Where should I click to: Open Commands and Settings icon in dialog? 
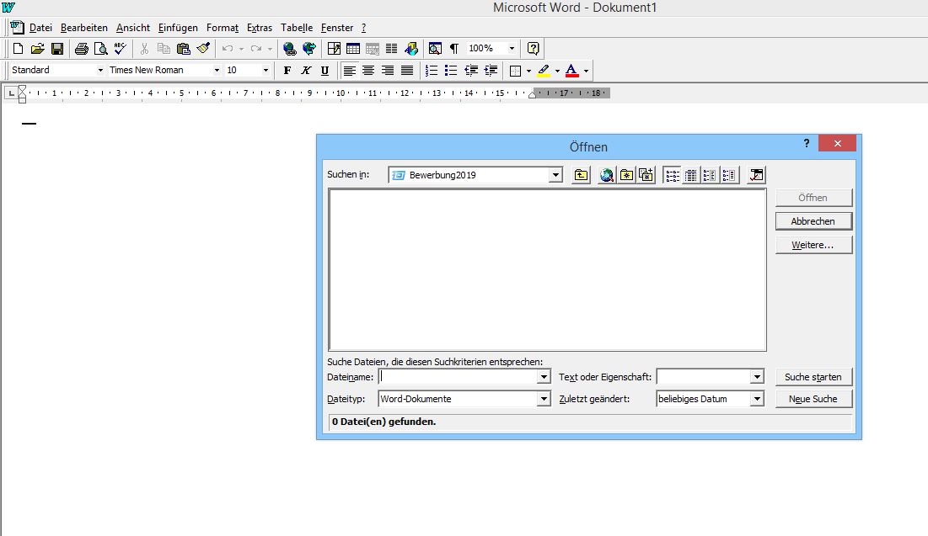[756, 175]
